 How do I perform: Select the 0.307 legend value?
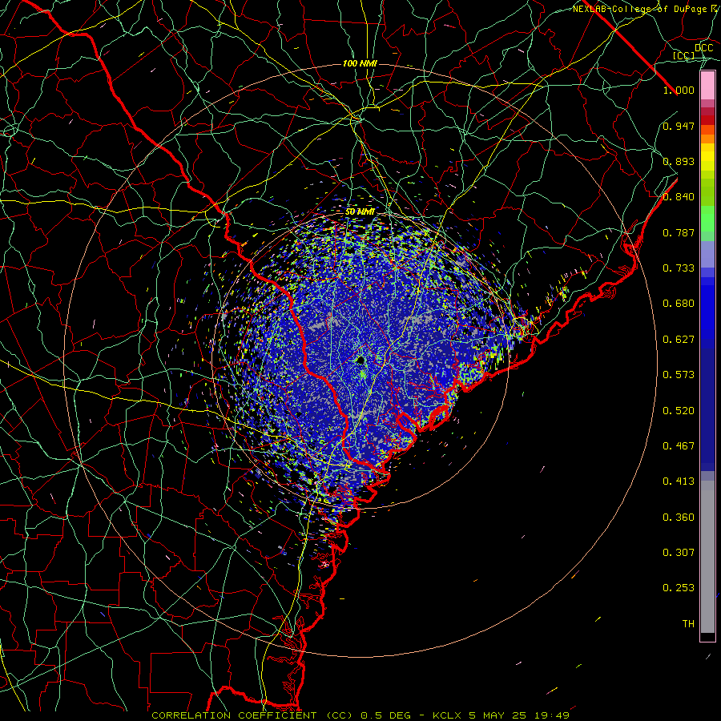[679, 553]
